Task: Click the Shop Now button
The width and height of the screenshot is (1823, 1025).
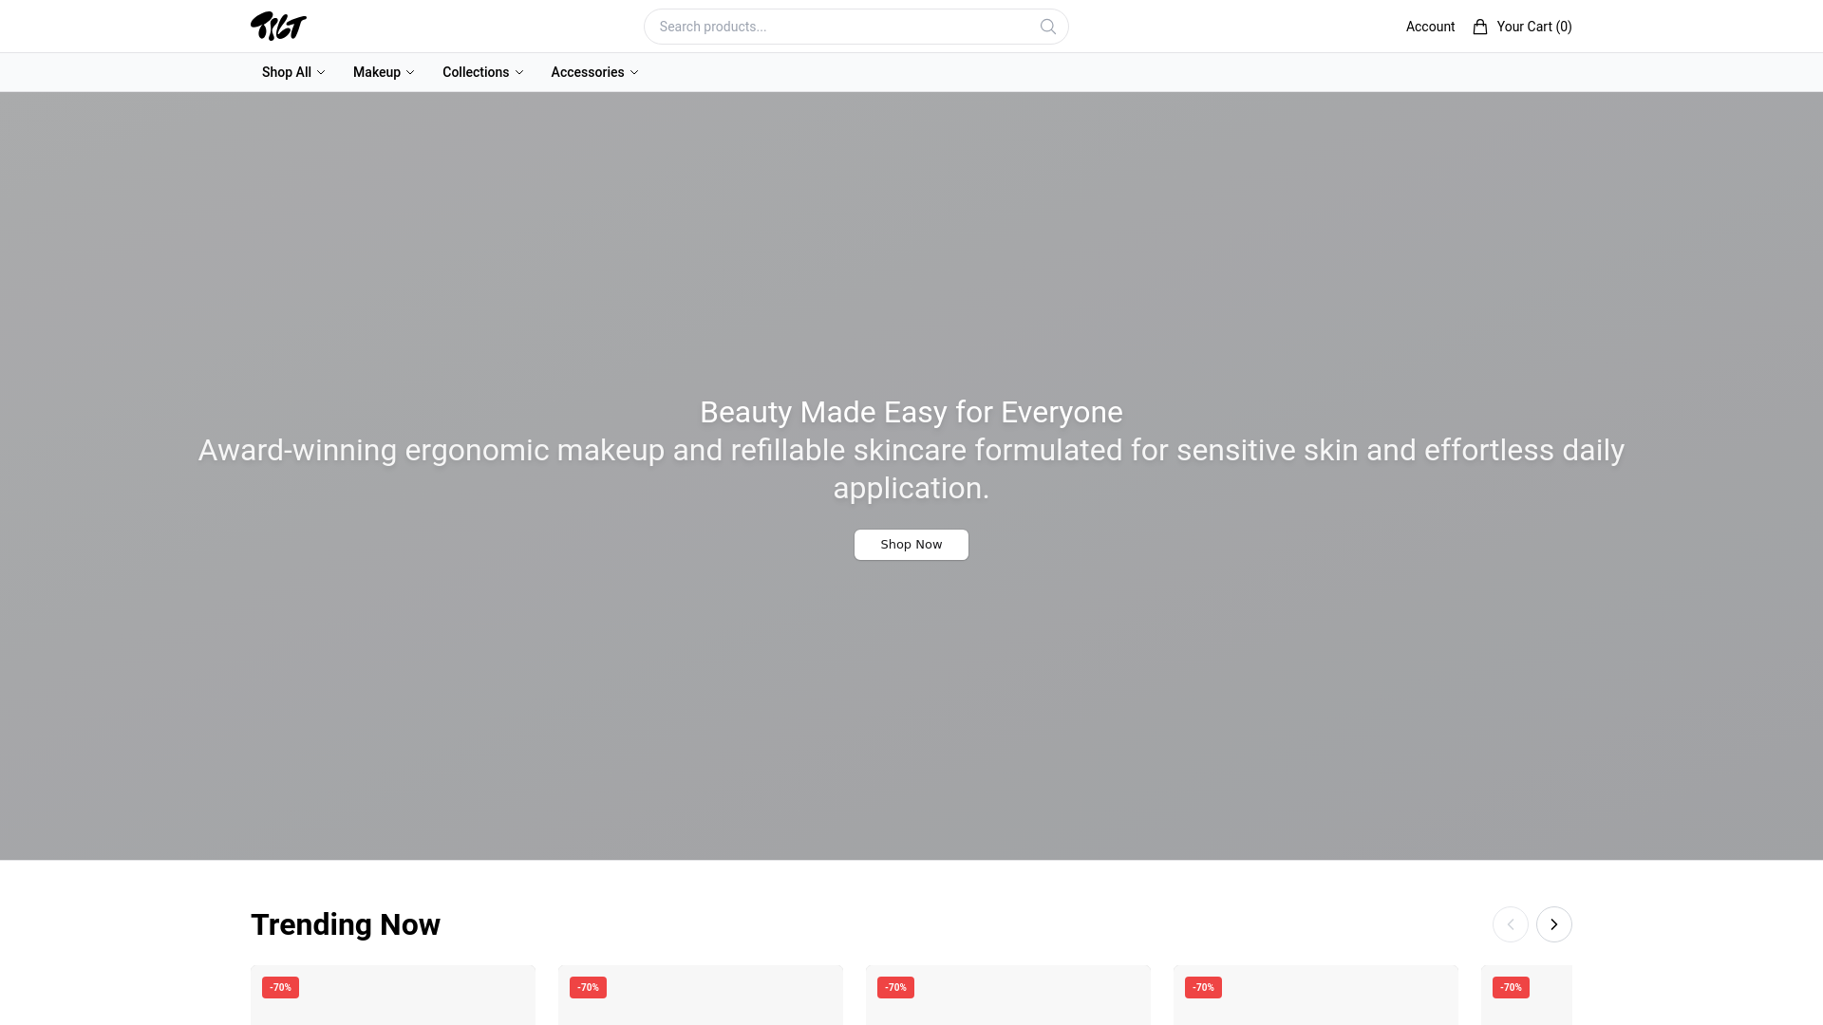Action: coord(911,545)
